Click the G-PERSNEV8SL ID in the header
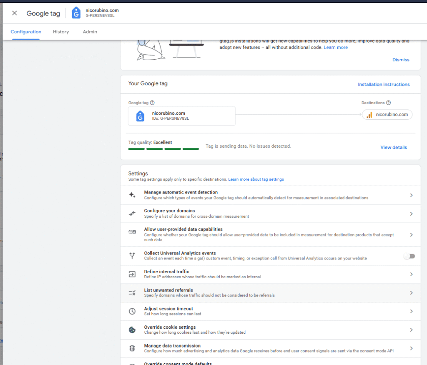 click(x=100, y=15)
